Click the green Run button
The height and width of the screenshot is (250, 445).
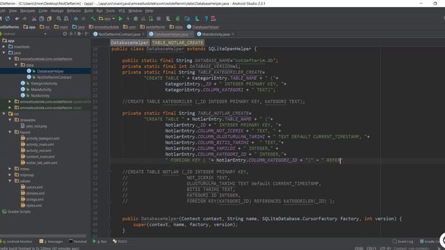(x=120, y=19)
